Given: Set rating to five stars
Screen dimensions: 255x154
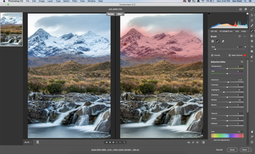Looking at the screenshot, I should click(x=120, y=142).
